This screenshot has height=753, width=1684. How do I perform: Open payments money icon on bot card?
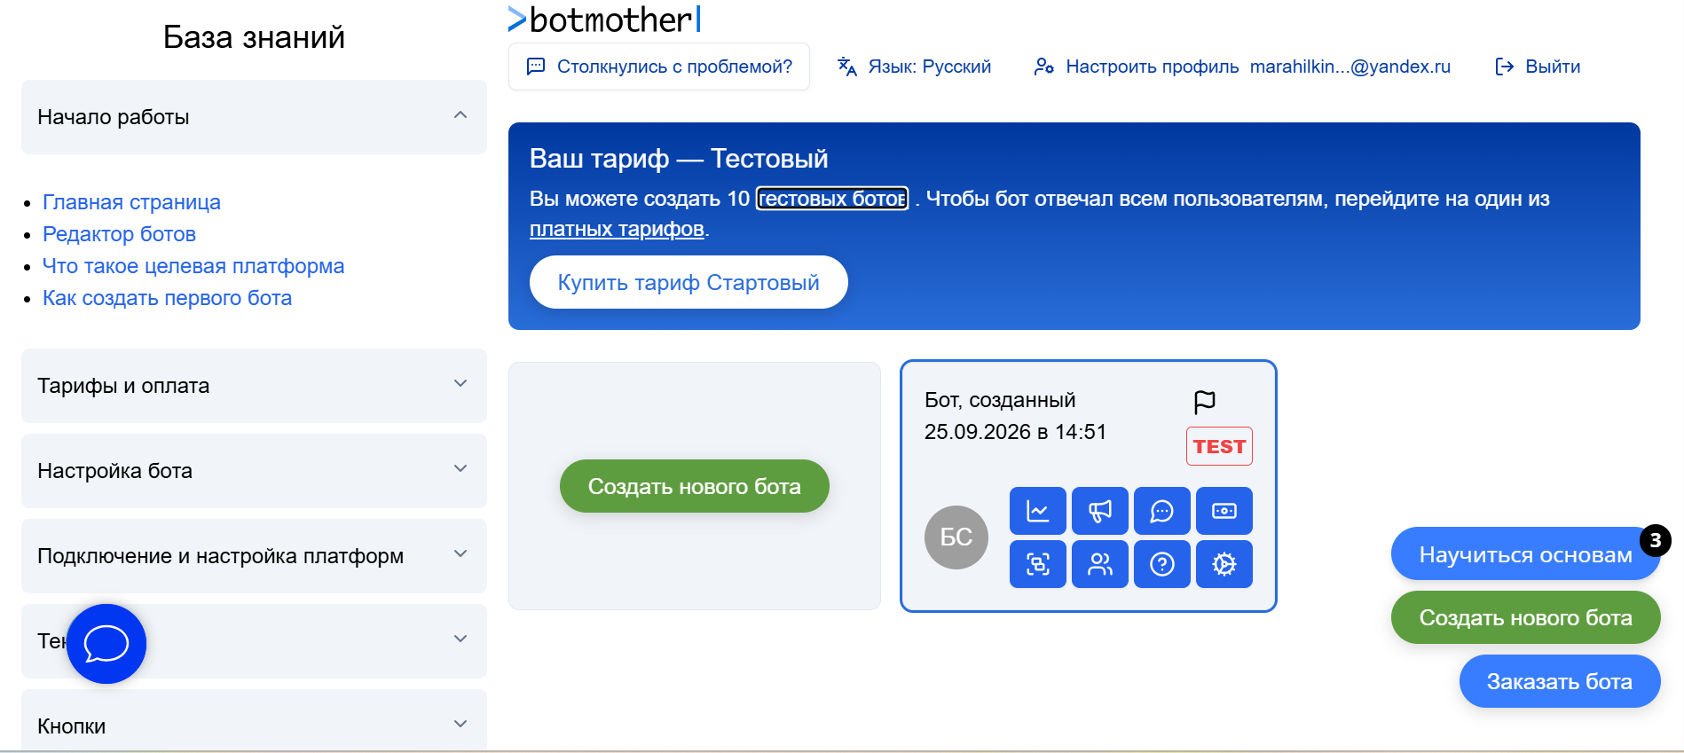tap(1224, 511)
